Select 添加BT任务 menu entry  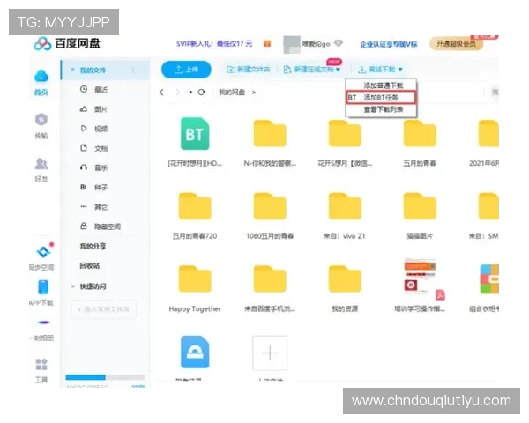pos(381,98)
